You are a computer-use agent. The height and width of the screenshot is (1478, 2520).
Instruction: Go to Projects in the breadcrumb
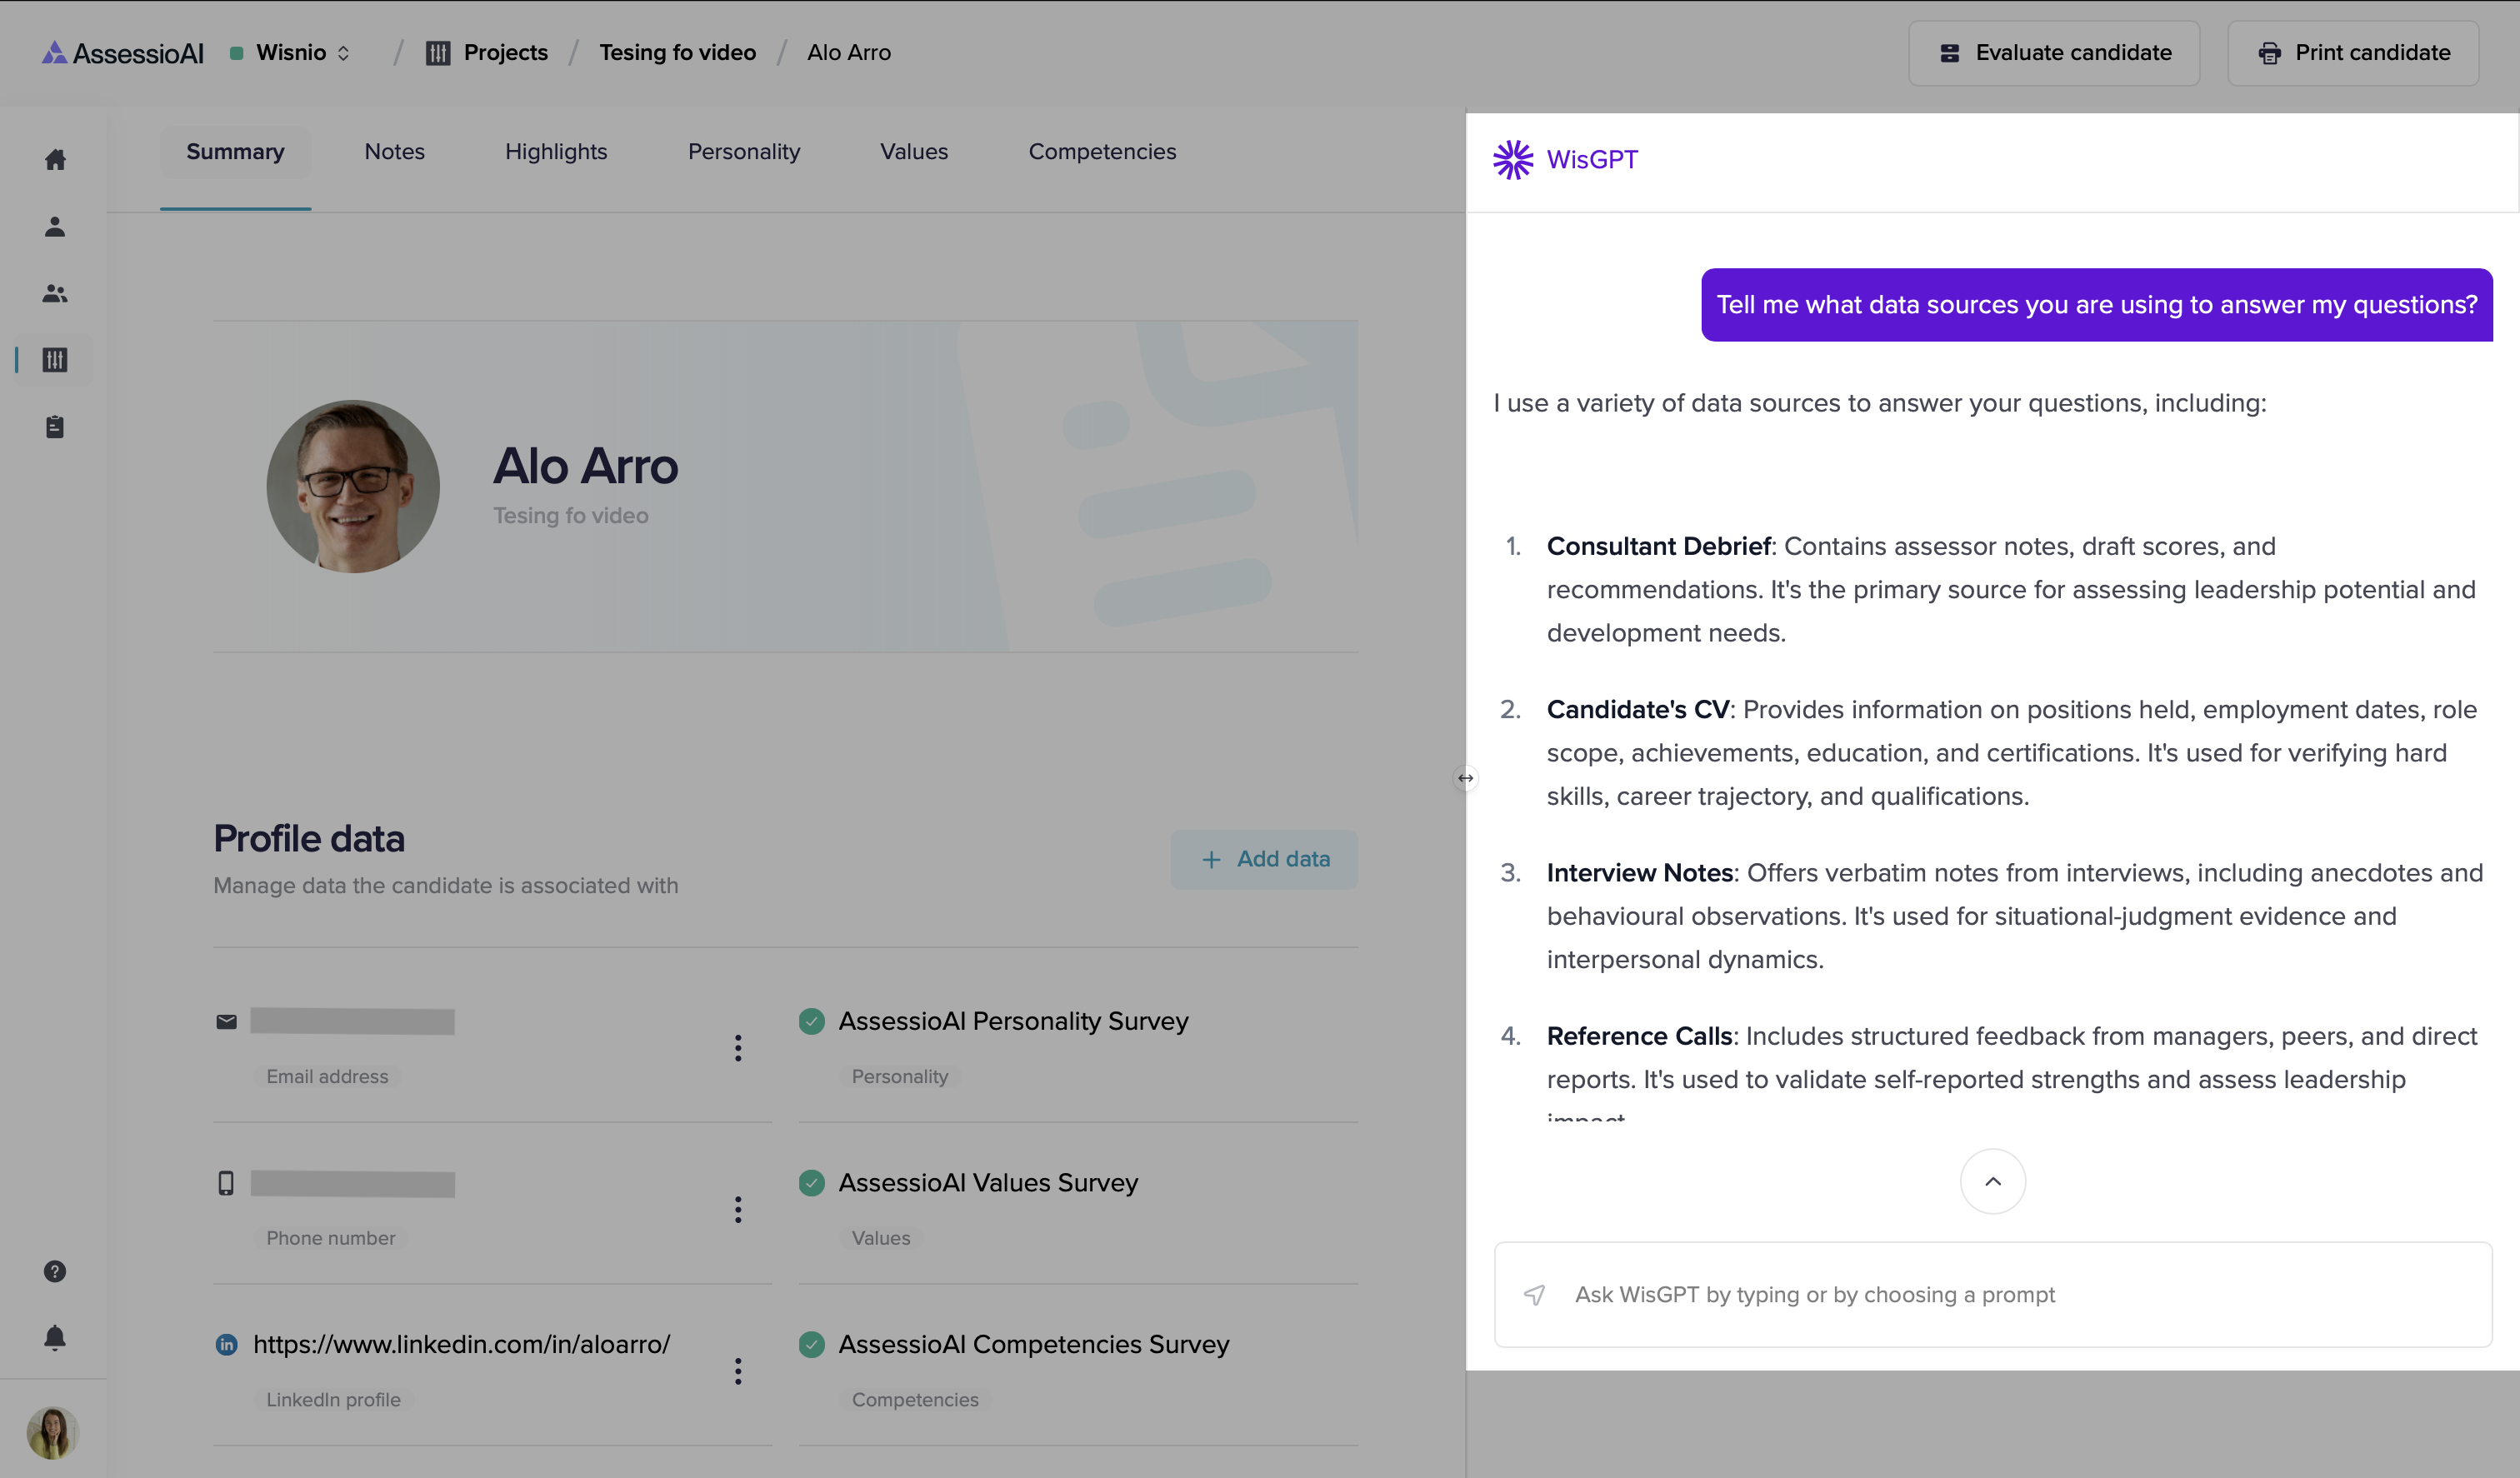505,53
